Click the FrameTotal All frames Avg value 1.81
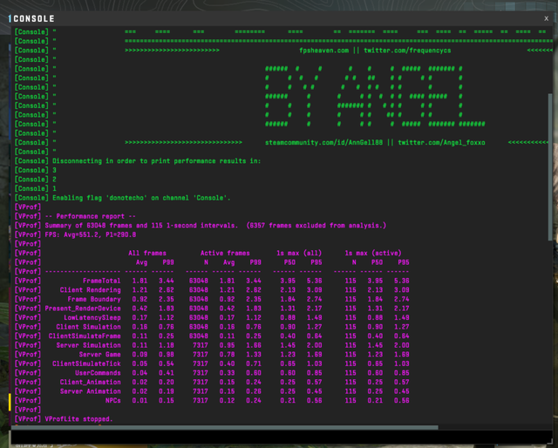 (139, 281)
